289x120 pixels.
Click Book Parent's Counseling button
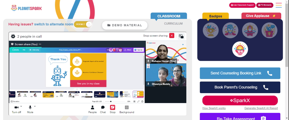[x=240, y=87]
